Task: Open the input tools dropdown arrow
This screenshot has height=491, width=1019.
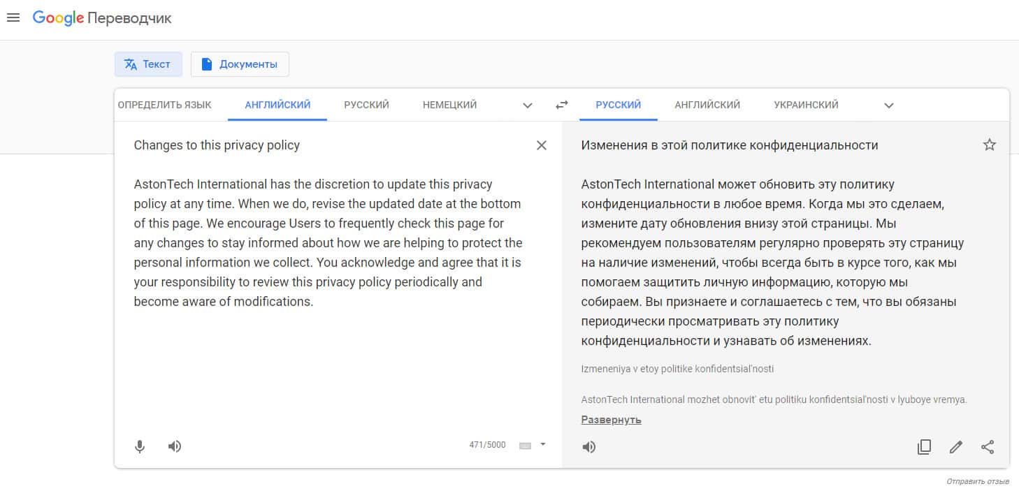Action: [x=543, y=444]
